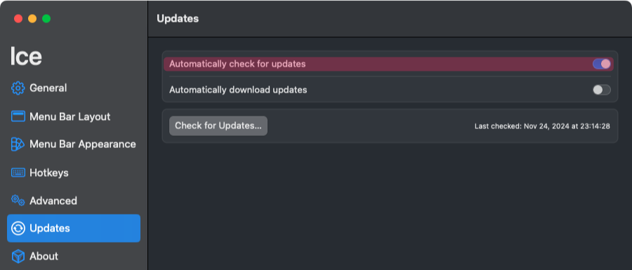Enable Automatically download updates switch

click(601, 90)
